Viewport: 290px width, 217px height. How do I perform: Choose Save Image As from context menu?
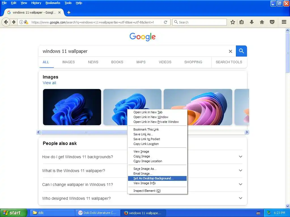tap(157, 169)
